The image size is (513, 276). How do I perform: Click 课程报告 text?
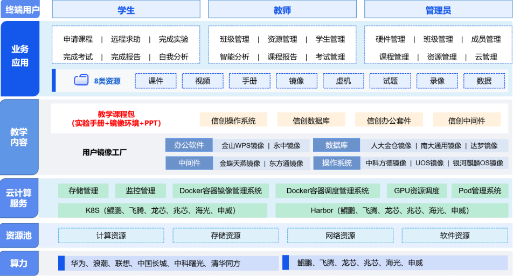(x=282, y=57)
